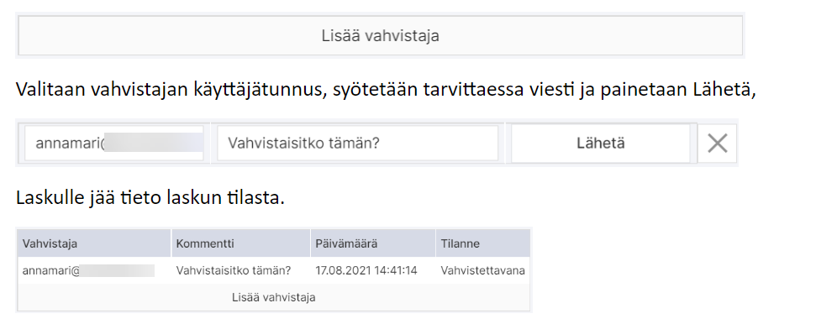The height and width of the screenshot is (324, 837).
Task: Send the confirmation request with Lähetä button
Action: pos(601,144)
